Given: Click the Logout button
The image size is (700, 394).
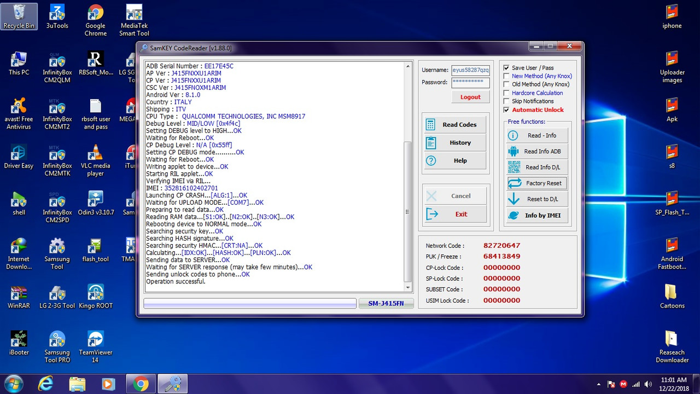Looking at the screenshot, I should click(x=470, y=97).
